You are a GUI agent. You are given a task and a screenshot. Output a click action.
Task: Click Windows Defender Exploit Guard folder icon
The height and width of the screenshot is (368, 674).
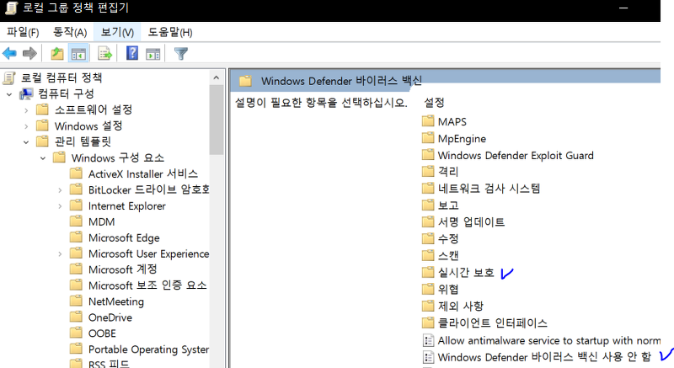(428, 155)
